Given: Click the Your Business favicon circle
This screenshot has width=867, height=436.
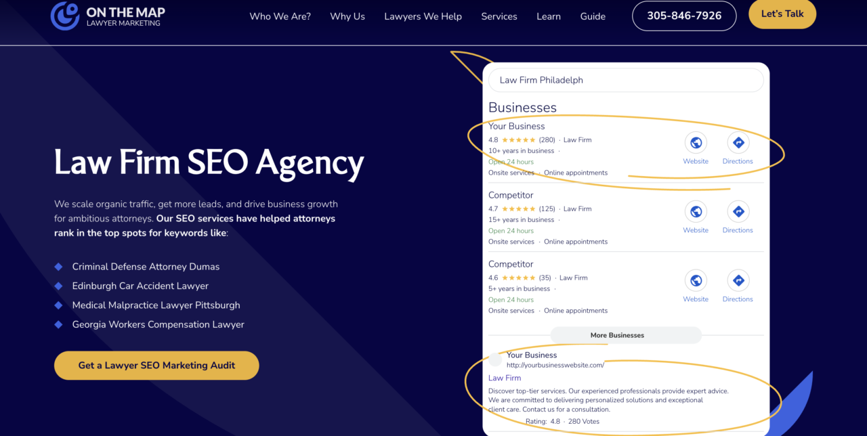Looking at the screenshot, I should coord(495,359).
